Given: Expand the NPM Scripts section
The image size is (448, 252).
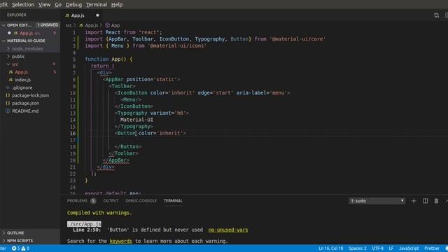Looking at the screenshot, I should [x=20, y=241].
